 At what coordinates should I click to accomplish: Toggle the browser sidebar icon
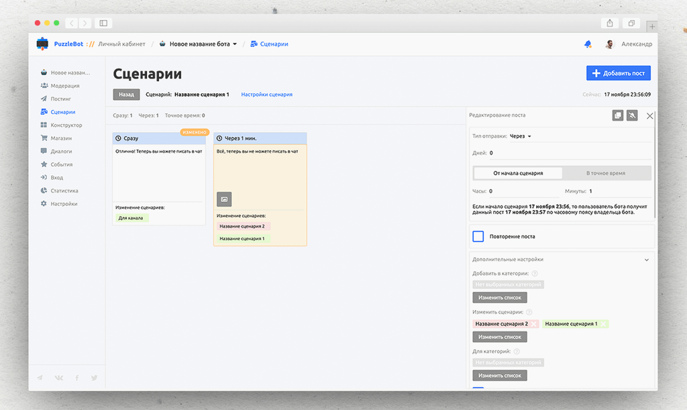pos(103,23)
